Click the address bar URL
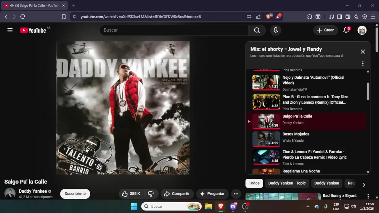The height and width of the screenshot is (213, 379). click(141, 17)
